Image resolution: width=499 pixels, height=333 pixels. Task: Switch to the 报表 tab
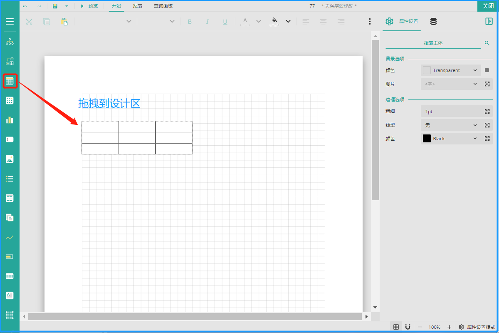138,6
